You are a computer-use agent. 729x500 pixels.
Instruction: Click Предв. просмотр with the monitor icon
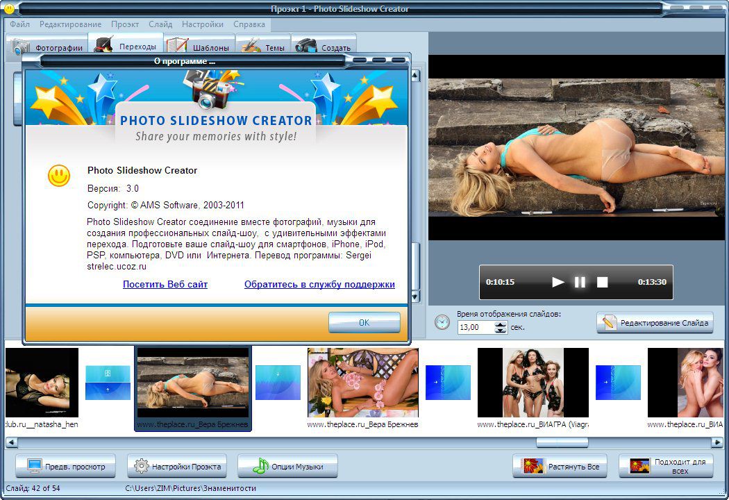coord(65,466)
